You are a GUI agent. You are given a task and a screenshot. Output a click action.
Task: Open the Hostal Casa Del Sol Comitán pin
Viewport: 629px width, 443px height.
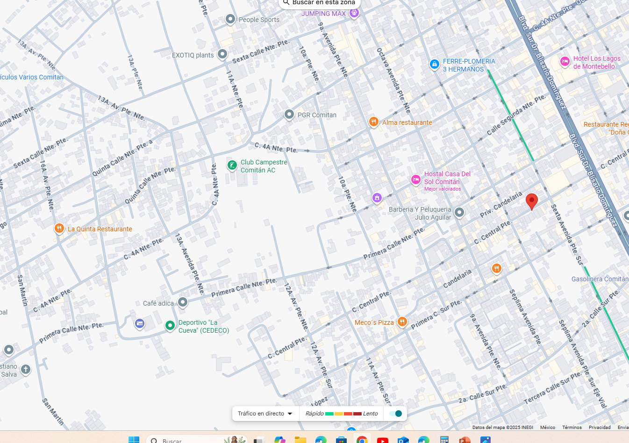pos(415,179)
